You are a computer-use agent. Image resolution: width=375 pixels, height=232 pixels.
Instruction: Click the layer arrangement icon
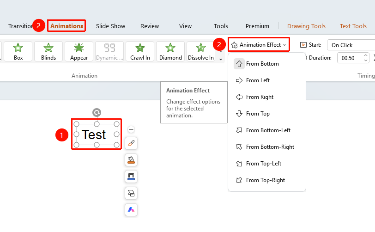tap(131, 193)
